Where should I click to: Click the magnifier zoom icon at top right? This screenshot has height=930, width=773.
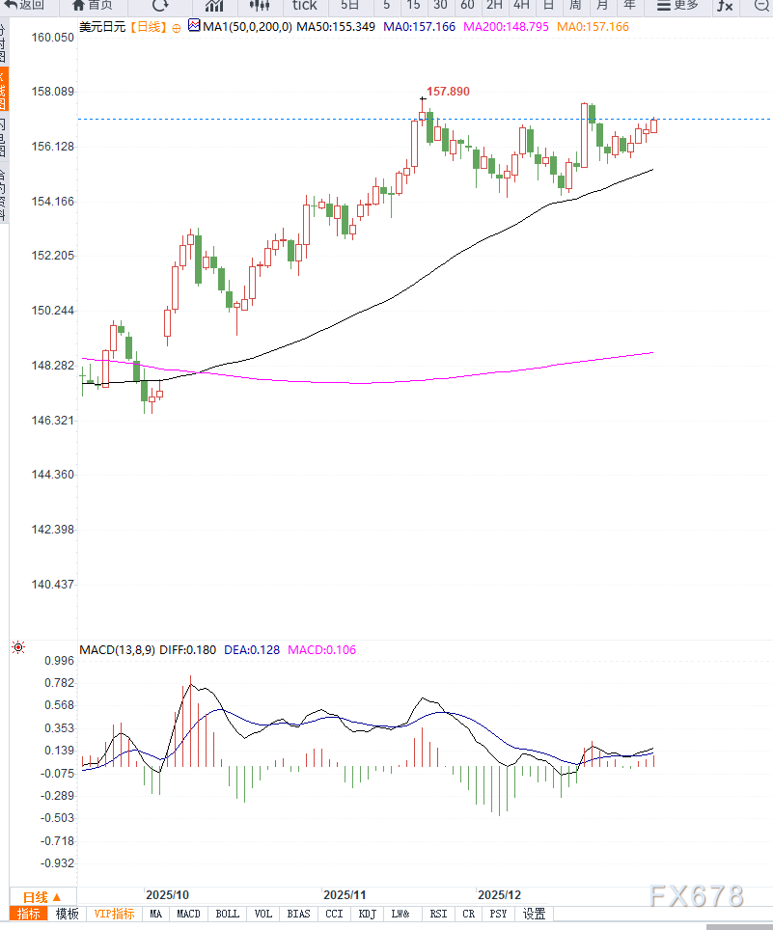[x=761, y=5]
